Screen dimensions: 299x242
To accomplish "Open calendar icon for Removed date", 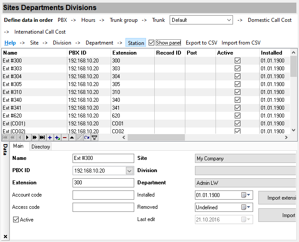I will [x=243, y=207].
